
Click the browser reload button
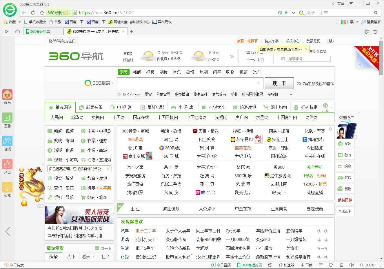(33, 13)
